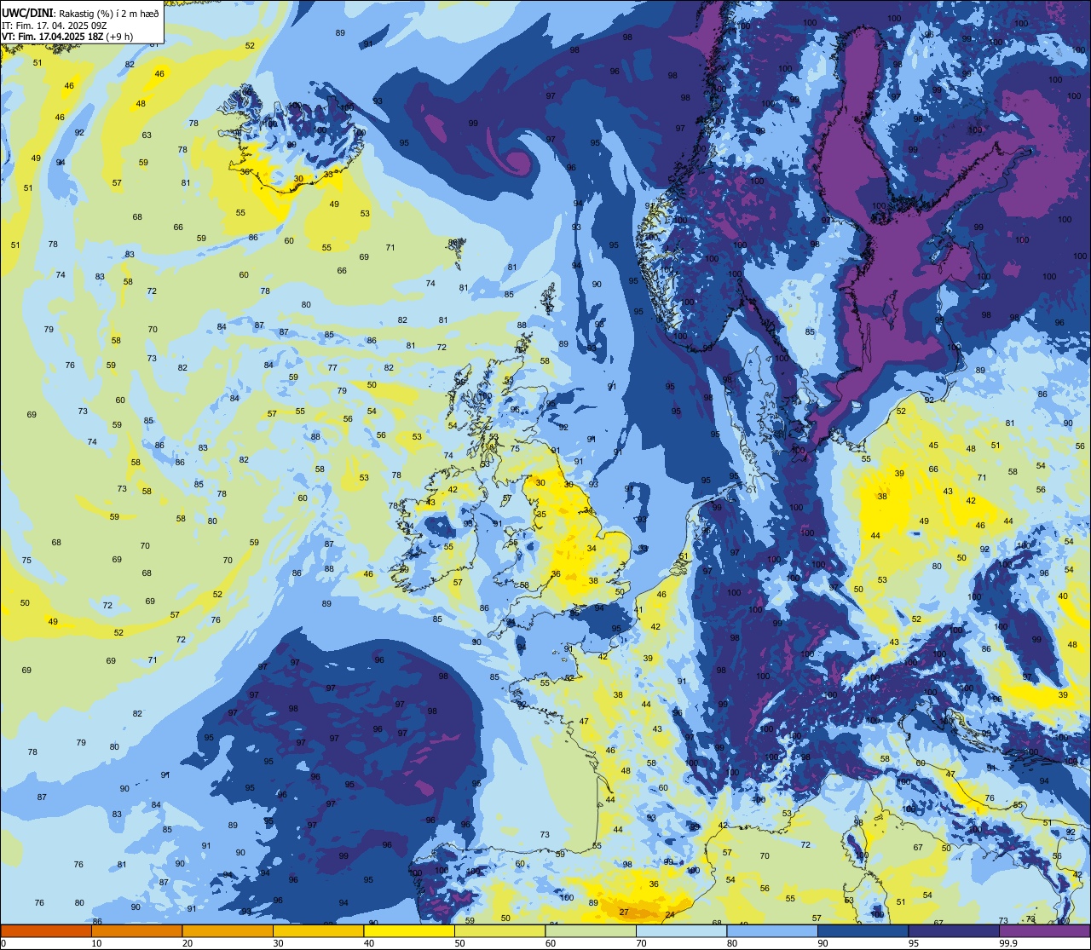Click the legend tick label '60'
The image size is (1091, 950).
[551, 943]
